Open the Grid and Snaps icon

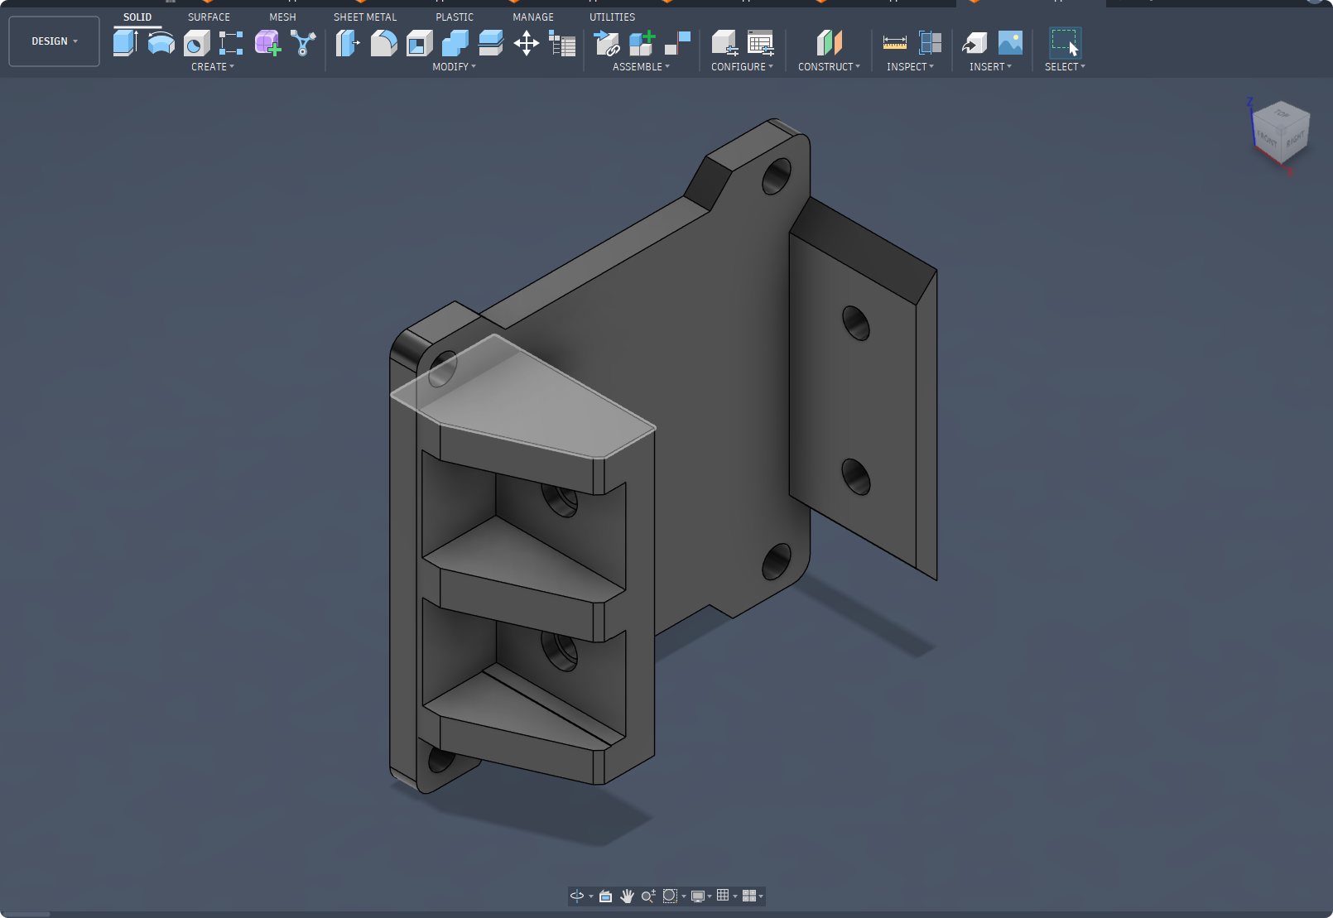pyautogui.click(x=723, y=896)
